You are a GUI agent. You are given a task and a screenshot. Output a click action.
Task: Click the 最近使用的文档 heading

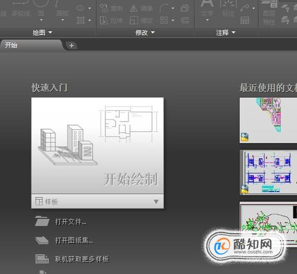click(268, 88)
